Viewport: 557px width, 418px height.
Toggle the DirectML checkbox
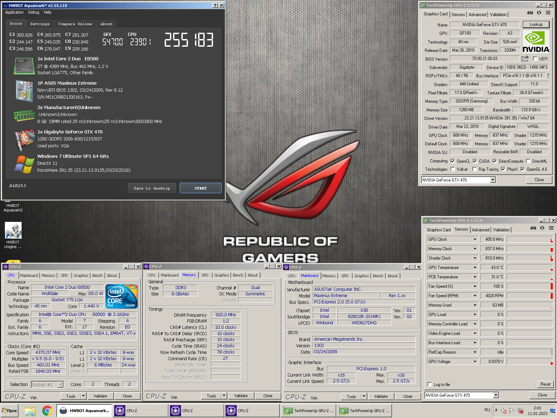pos(528,161)
